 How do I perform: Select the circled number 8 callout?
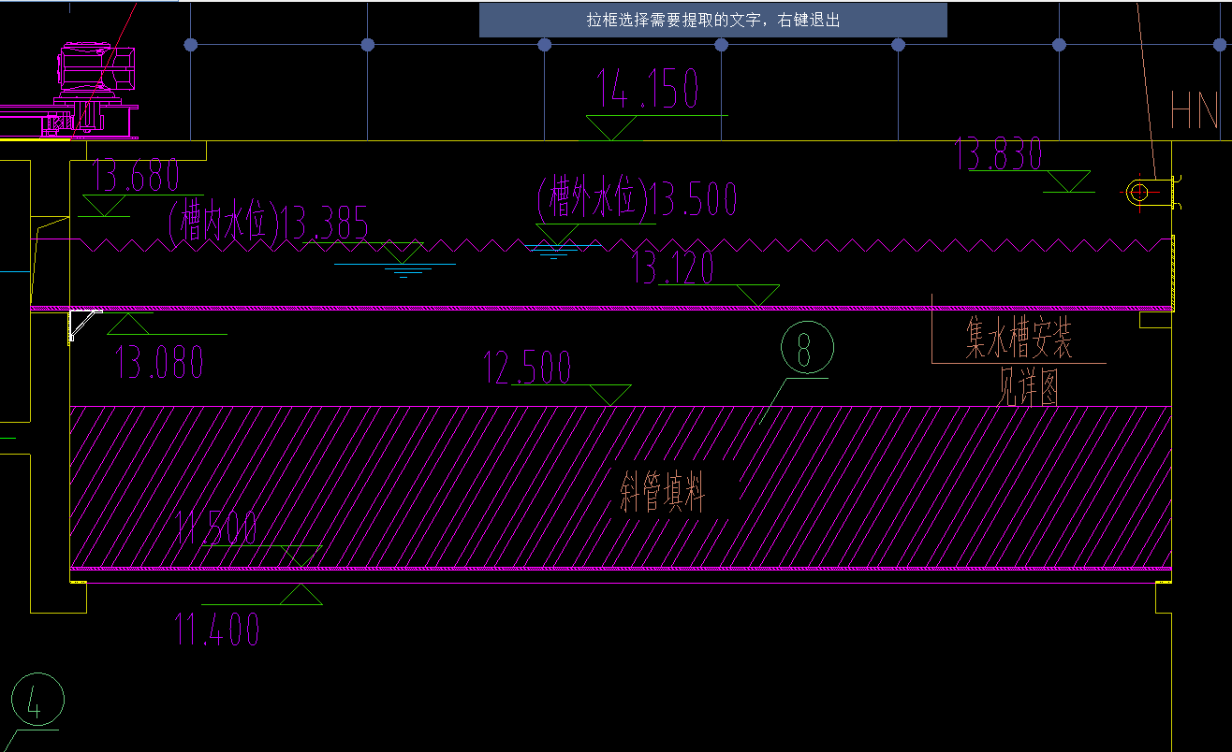click(806, 349)
